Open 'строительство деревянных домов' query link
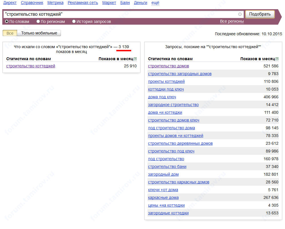Viewport: 285px width, 229px height. coord(180,143)
